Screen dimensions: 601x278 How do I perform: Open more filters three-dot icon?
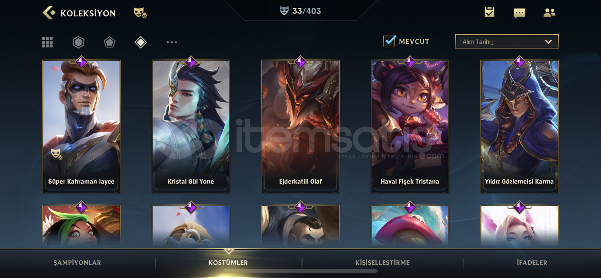coord(172,42)
